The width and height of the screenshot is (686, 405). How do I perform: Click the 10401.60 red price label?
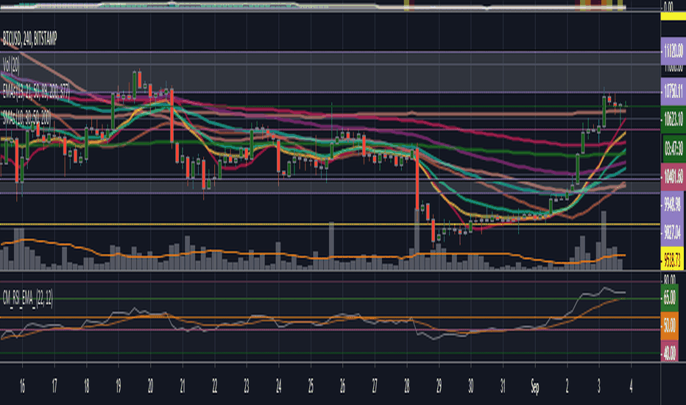click(x=673, y=177)
